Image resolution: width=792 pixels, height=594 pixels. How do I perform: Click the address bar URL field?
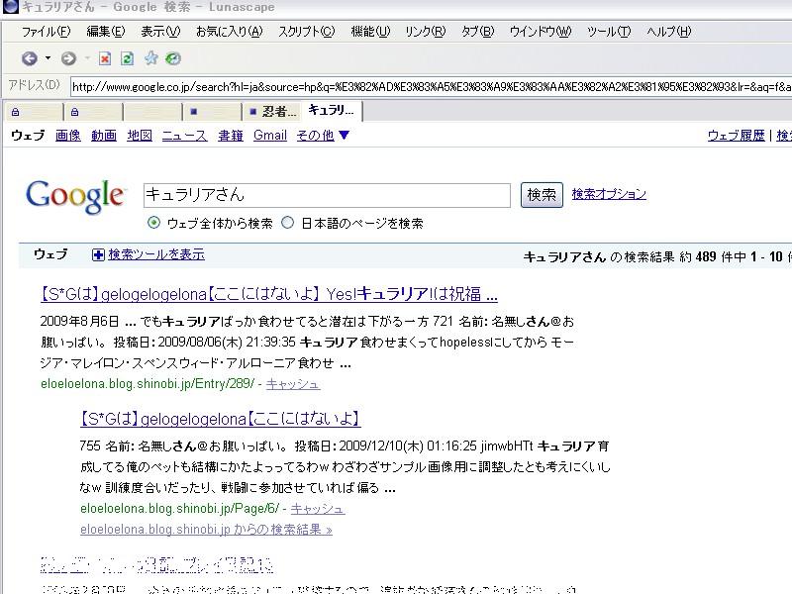tap(431, 87)
